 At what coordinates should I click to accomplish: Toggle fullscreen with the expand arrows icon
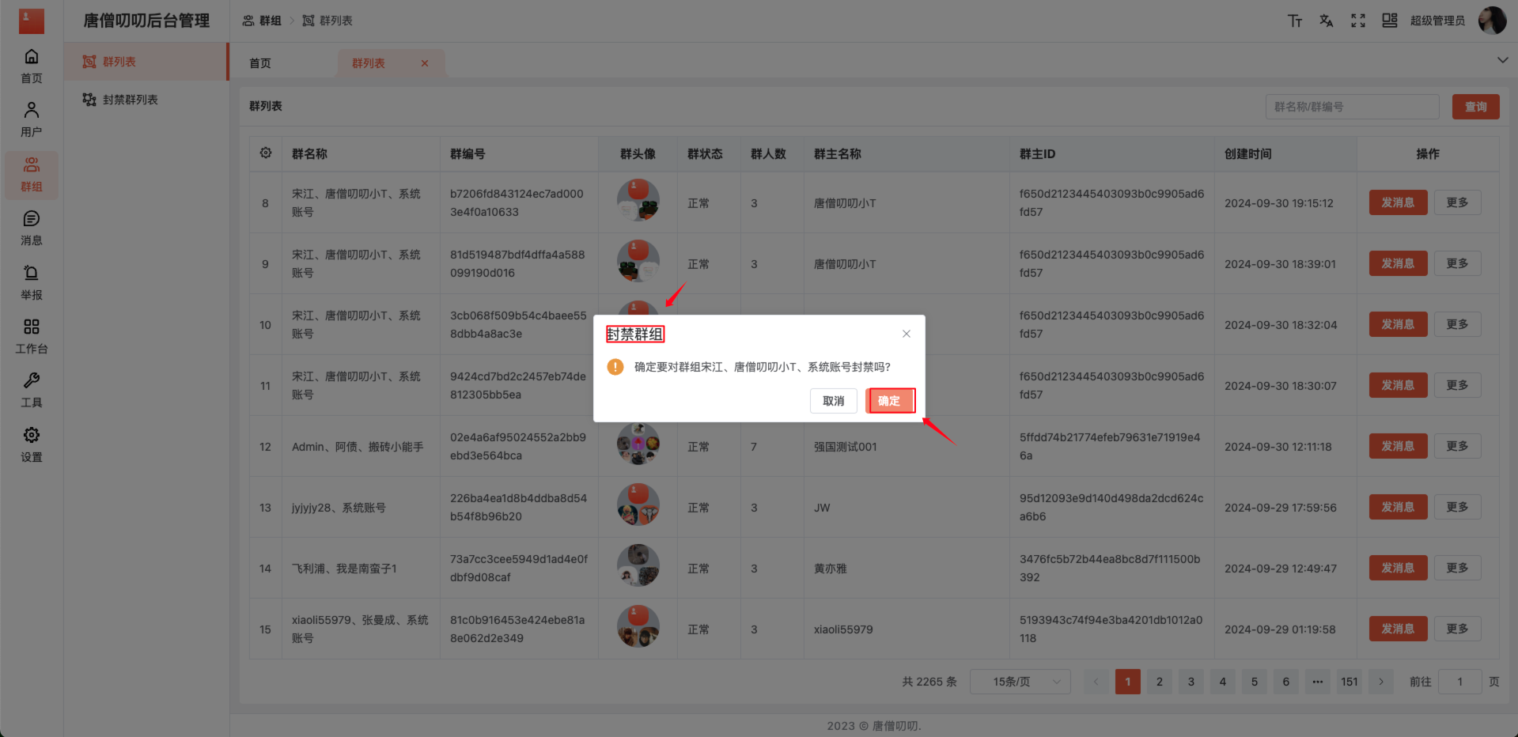coord(1357,21)
